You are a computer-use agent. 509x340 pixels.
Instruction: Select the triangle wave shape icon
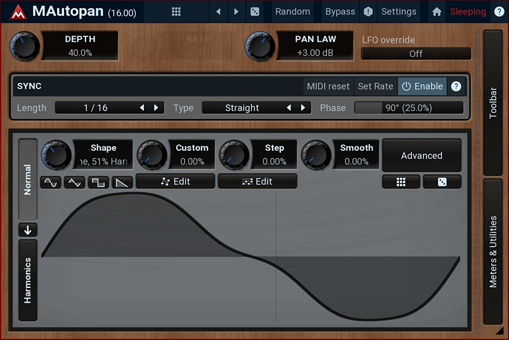[x=75, y=182]
